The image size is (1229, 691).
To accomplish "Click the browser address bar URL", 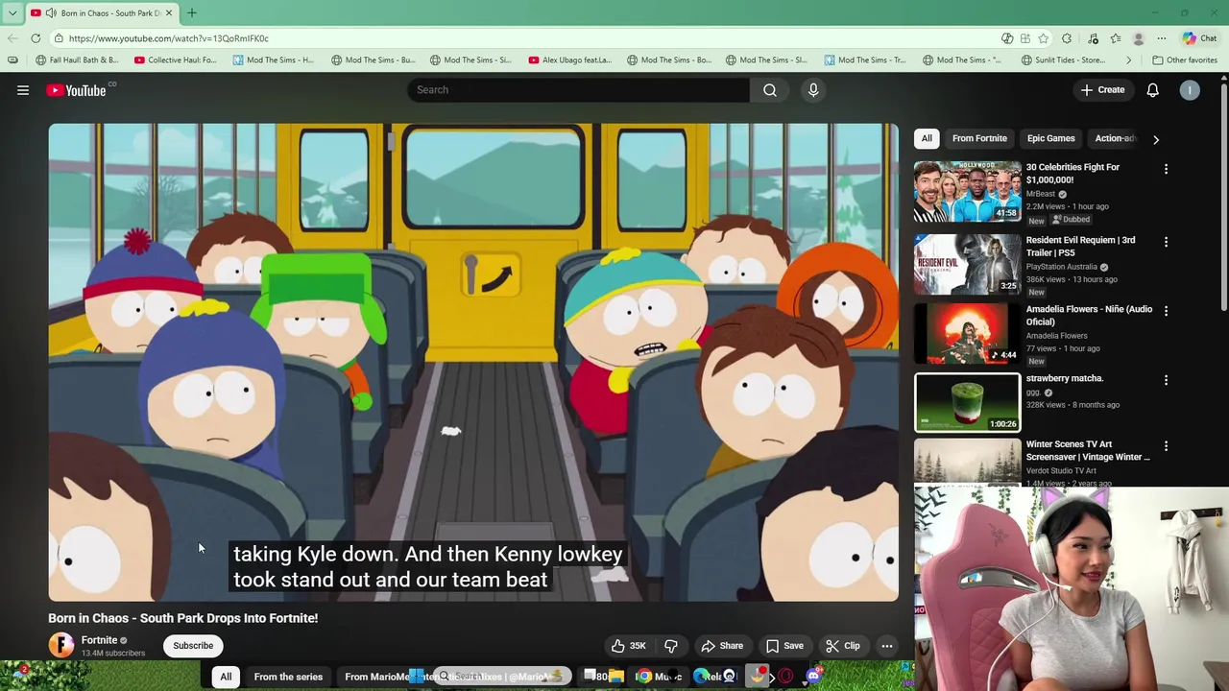I will click(169, 38).
